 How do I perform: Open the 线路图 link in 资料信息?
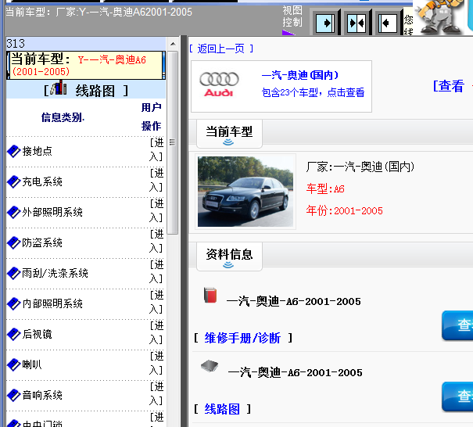pyautogui.click(x=222, y=409)
